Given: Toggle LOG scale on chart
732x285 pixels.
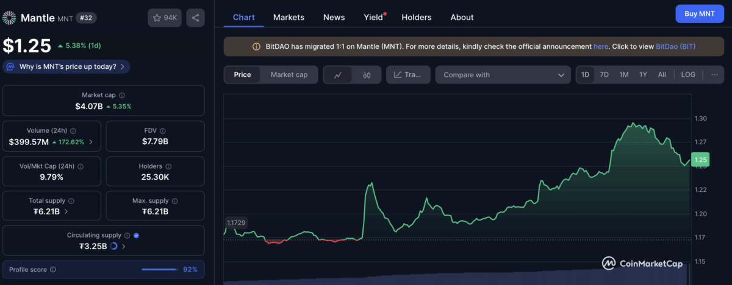Looking at the screenshot, I should pyautogui.click(x=688, y=74).
